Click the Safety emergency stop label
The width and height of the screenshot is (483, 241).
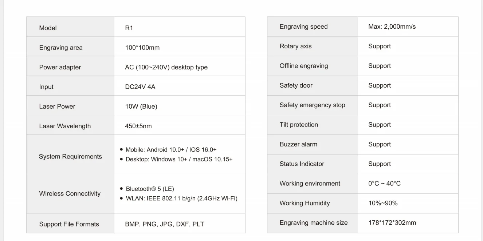pos(312,105)
